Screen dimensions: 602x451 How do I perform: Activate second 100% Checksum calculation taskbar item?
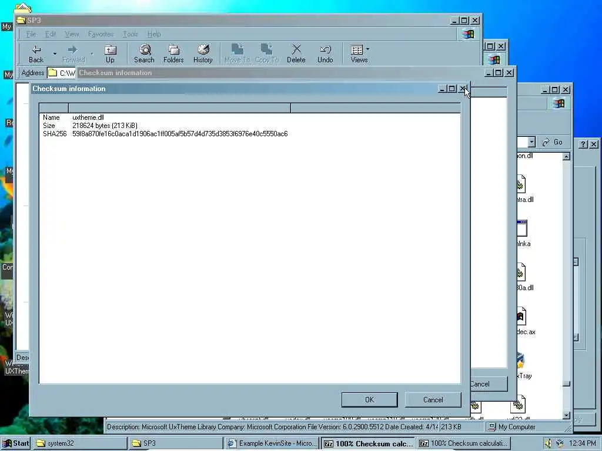tap(463, 443)
